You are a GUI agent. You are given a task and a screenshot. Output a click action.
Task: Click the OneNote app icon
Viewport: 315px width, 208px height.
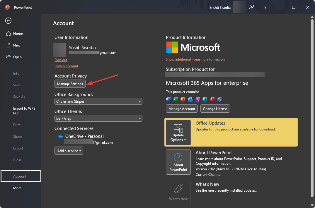pos(197,99)
